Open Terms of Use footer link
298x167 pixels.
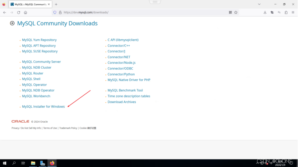[x=50, y=128]
